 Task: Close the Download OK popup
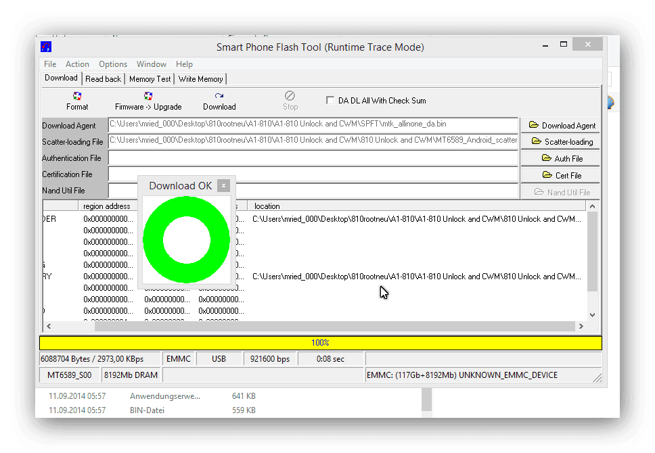223,185
